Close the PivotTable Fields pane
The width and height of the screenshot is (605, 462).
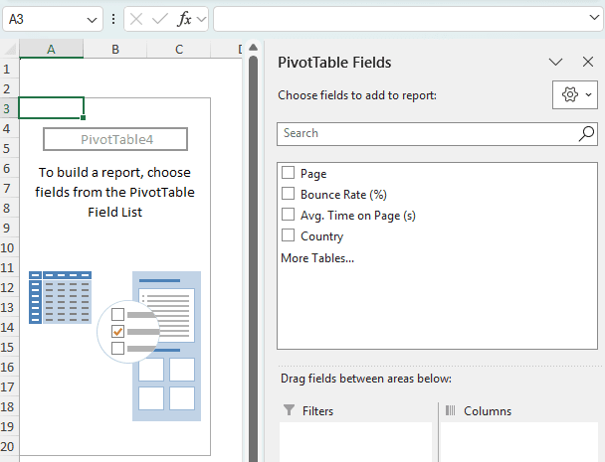(x=587, y=62)
